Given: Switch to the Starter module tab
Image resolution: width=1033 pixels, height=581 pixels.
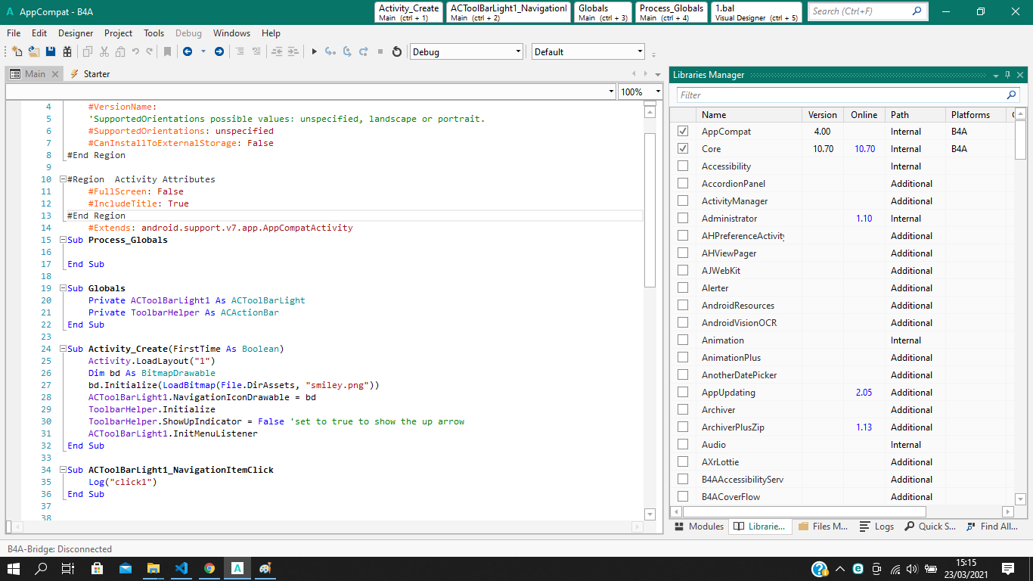Looking at the screenshot, I should pyautogui.click(x=96, y=74).
